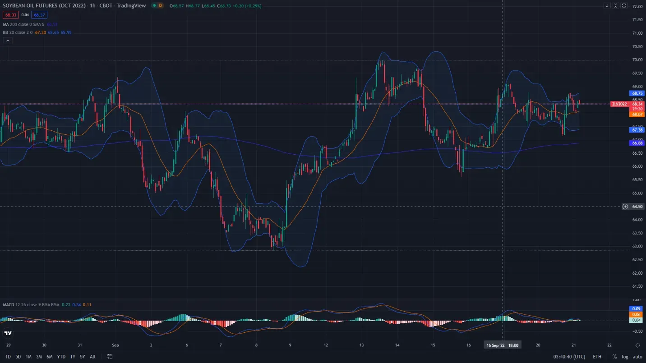
Task: Select the 5Y time range
Action: [83, 357]
